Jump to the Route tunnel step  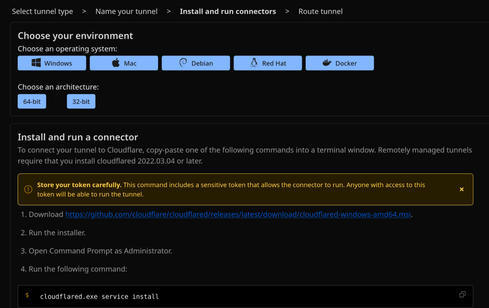(x=320, y=11)
